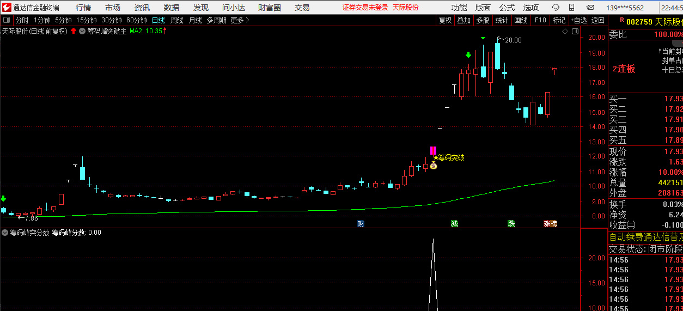The image size is (683, 311).
Task: Click the 复权 toolbar button
Action: point(445,20)
